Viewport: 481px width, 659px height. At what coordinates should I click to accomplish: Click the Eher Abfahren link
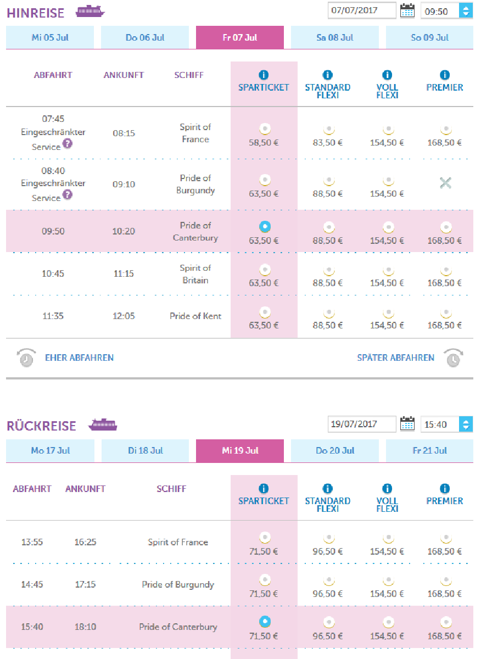(79, 358)
